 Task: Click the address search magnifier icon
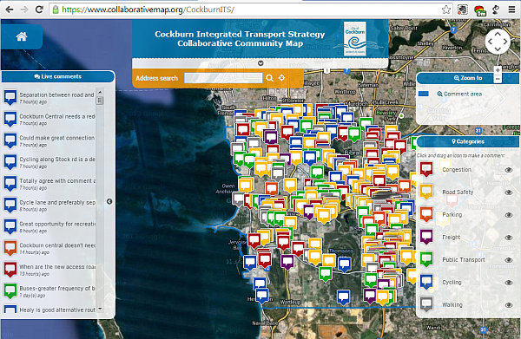point(269,78)
